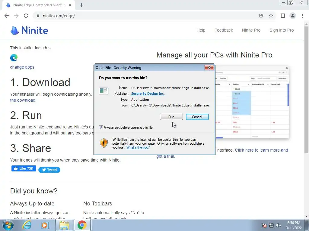Screen dimensions: 309x231
Task: Bookmark this page with the star icon
Action: [271, 16]
